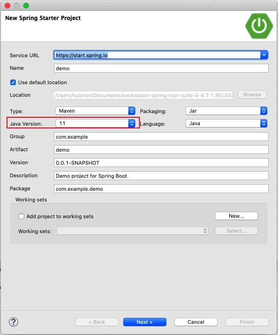This screenshot has height=335, width=278.
Task: Click the Cancel button
Action: (196, 322)
